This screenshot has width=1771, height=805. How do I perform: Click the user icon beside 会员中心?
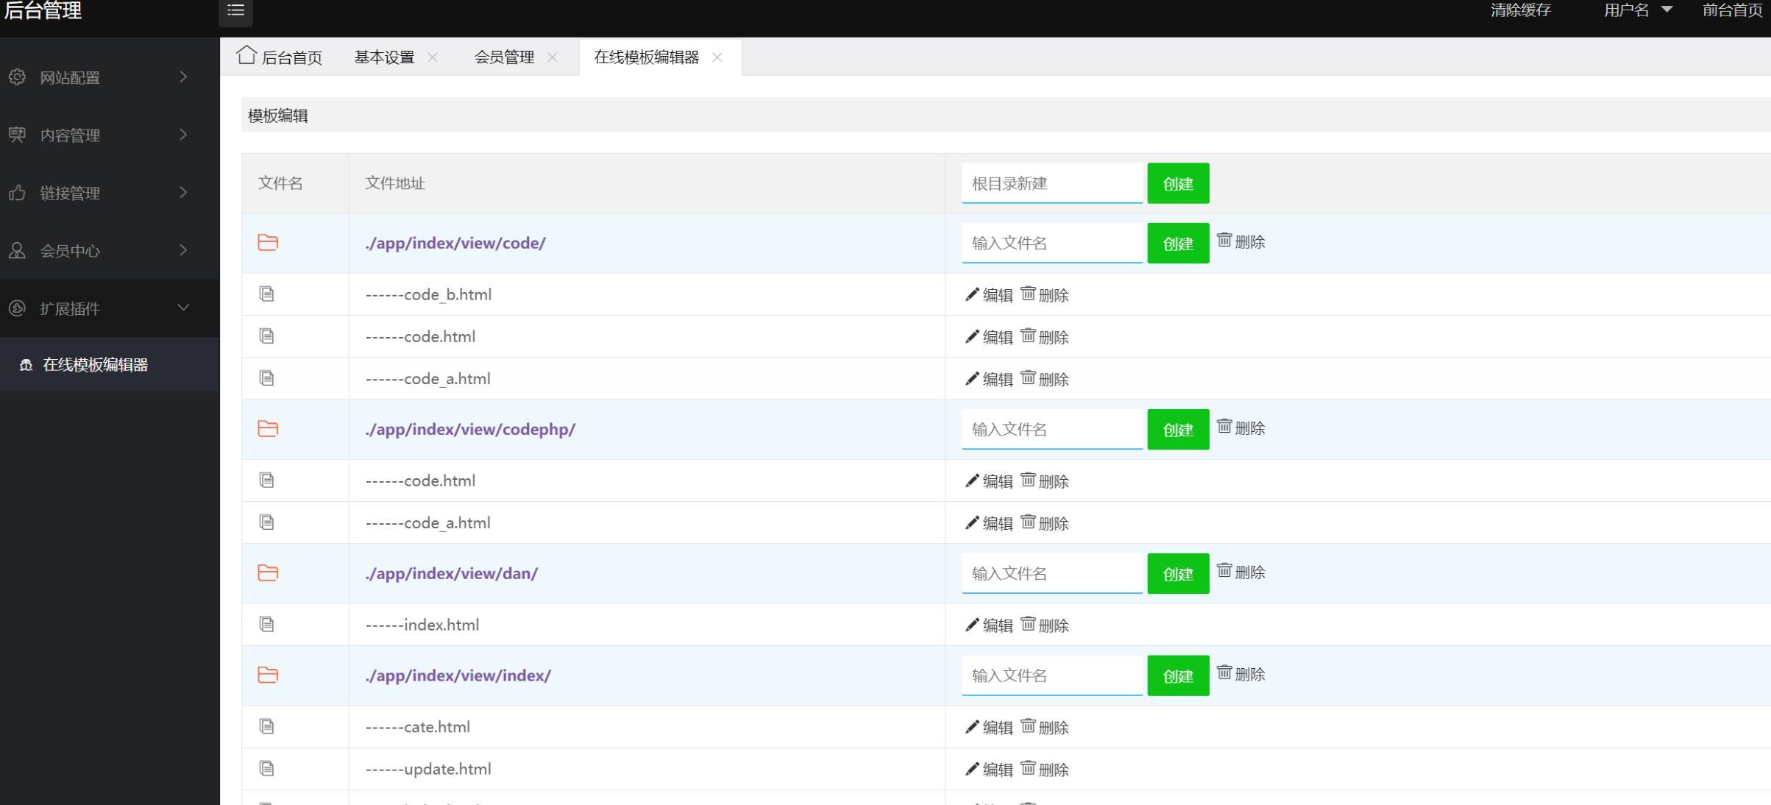(x=17, y=251)
